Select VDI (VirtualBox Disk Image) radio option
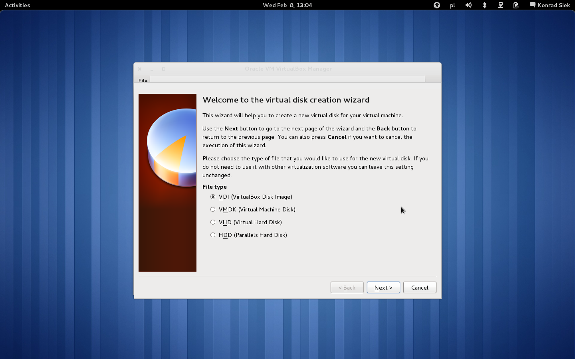This screenshot has height=359, width=575. (x=251, y=197)
